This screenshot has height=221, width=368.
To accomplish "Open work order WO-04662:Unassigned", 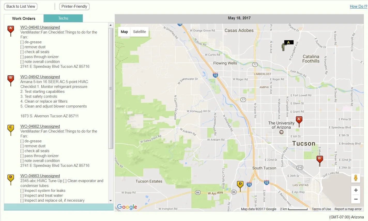I will coord(40,126).
